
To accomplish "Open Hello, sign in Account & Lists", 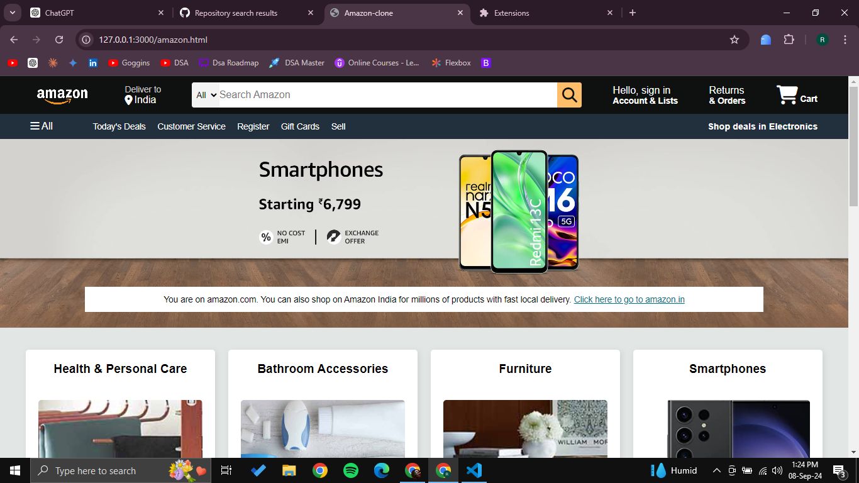I will click(645, 95).
